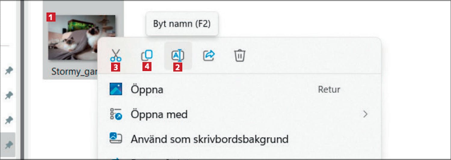Open the Share arrow icon
Screen dimensions: 451x160
tap(209, 55)
